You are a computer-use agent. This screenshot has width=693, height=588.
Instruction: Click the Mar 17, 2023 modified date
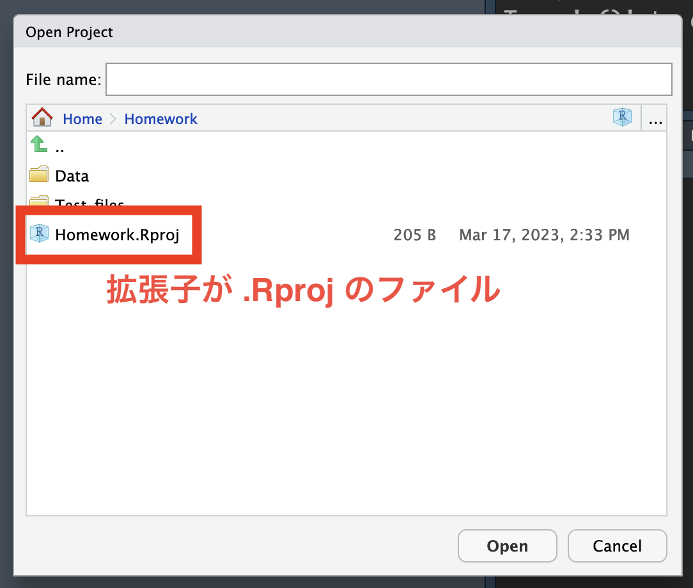(544, 235)
